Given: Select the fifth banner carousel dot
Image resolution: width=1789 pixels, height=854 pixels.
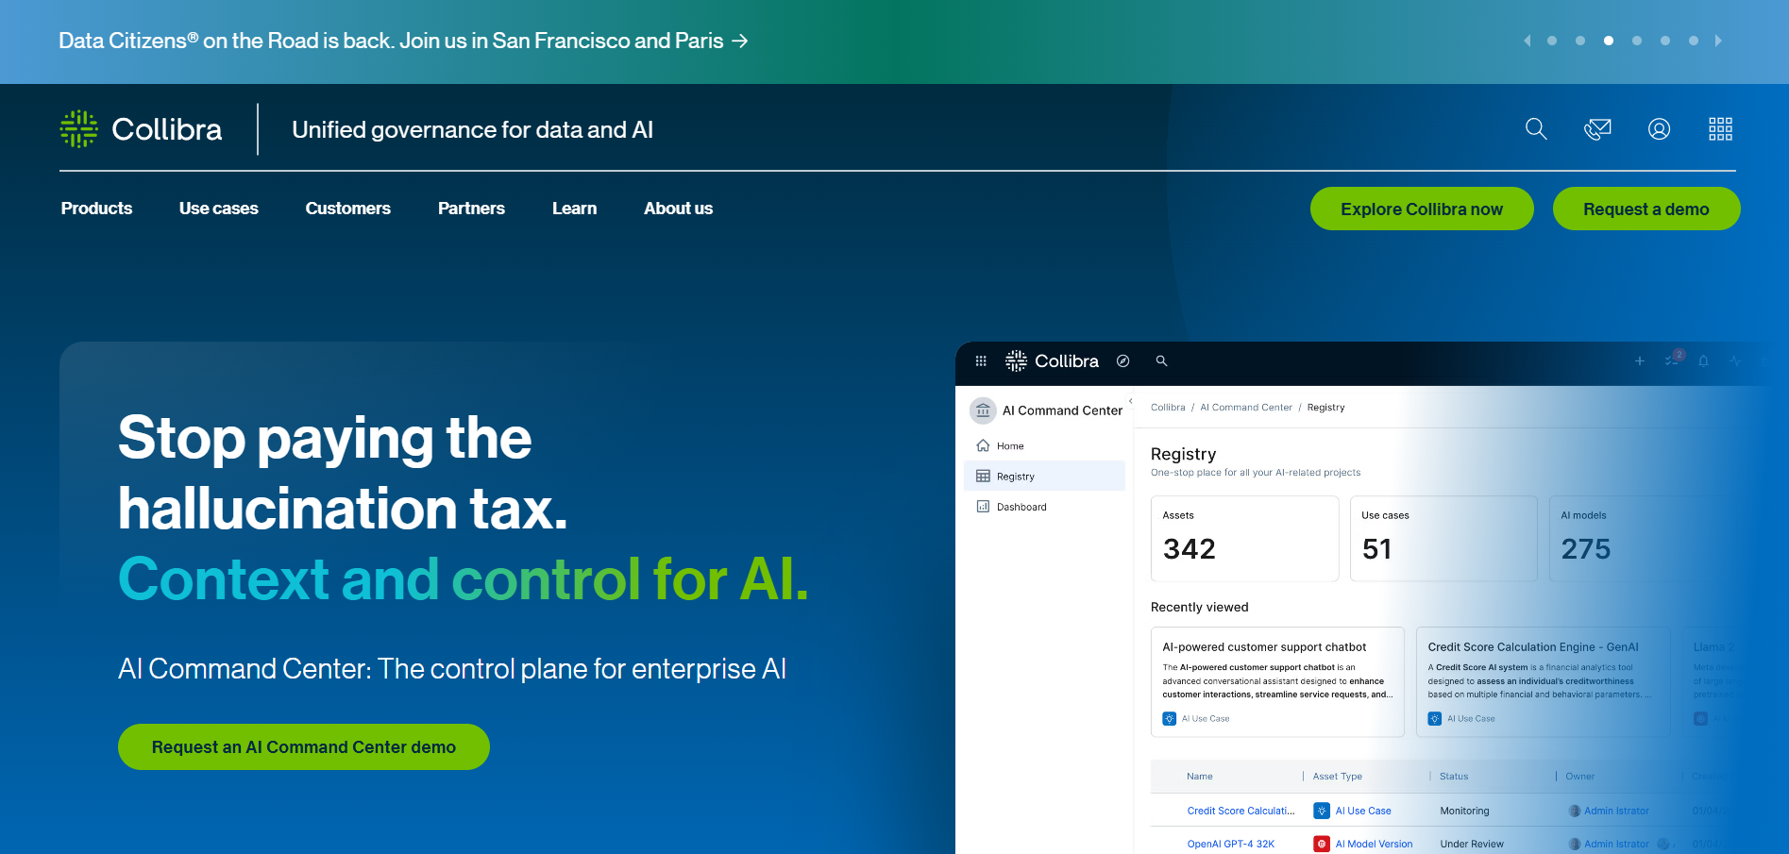Looking at the screenshot, I should tap(1665, 41).
